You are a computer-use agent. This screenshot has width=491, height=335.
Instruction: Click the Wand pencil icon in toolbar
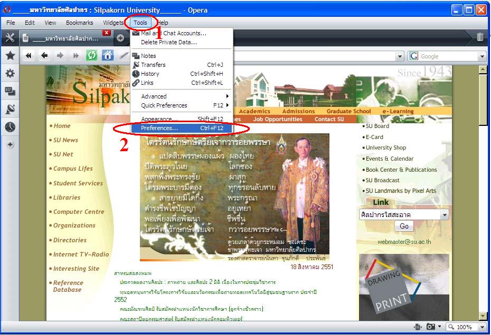point(124,56)
